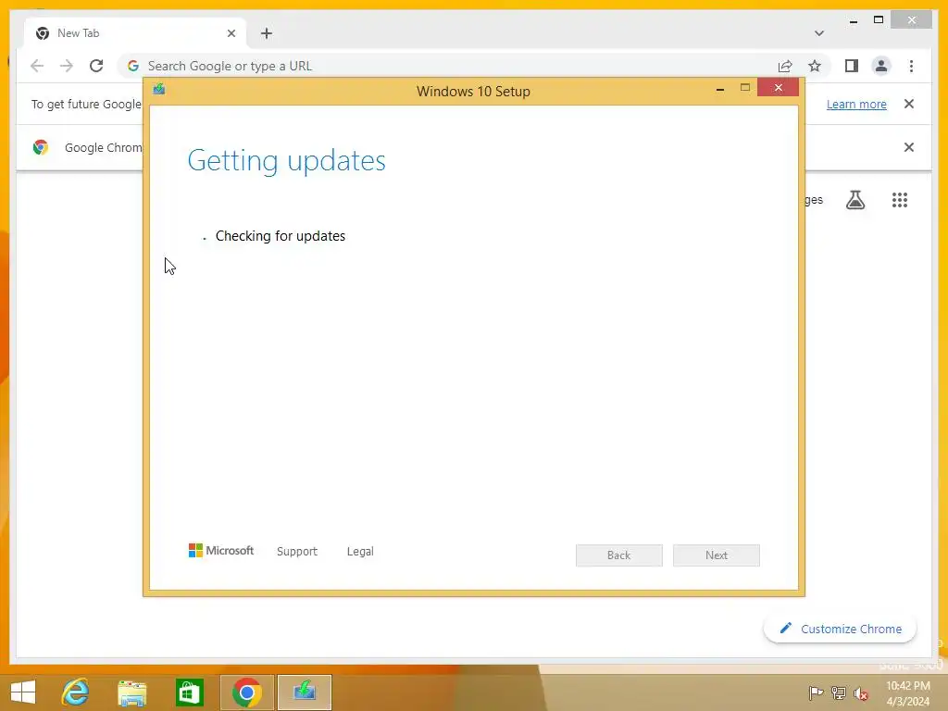Viewport: 948px width, 711px height.
Task: Click the Getting updates heading
Action: tap(287, 161)
